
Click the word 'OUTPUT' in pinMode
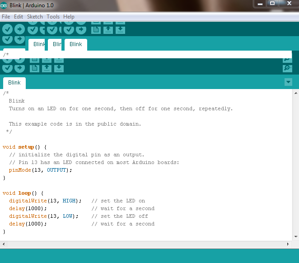pyautogui.click(x=56, y=170)
